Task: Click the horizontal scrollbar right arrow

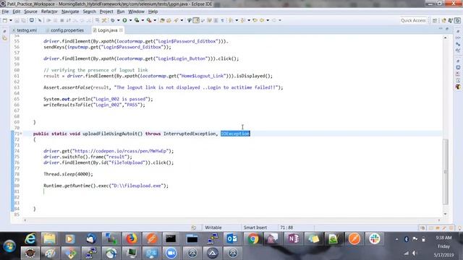Action: tap(439, 220)
